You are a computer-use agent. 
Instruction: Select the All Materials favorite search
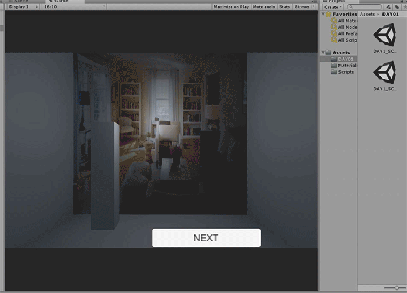[347, 21]
